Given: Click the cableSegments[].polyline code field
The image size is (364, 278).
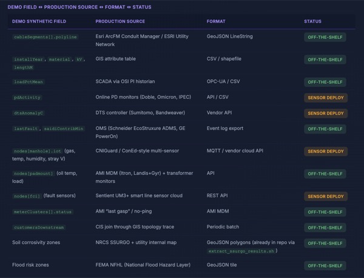Looking at the screenshot, I should pyautogui.click(x=45, y=37).
